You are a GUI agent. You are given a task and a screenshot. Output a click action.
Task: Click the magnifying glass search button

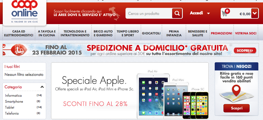(x=177, y=13)
